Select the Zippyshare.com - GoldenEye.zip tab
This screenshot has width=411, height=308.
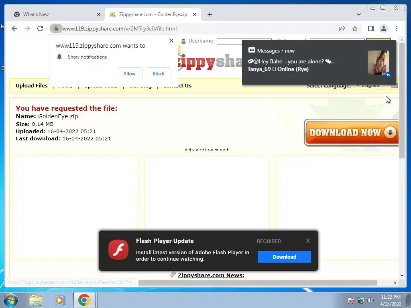click(153, 14)
